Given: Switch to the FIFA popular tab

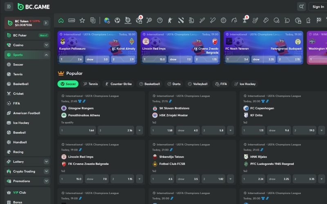Looking at the screenshot, I should point(221,84).
